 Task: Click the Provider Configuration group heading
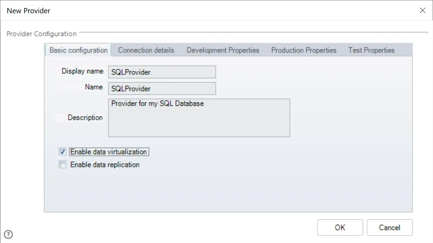[42, 34]
